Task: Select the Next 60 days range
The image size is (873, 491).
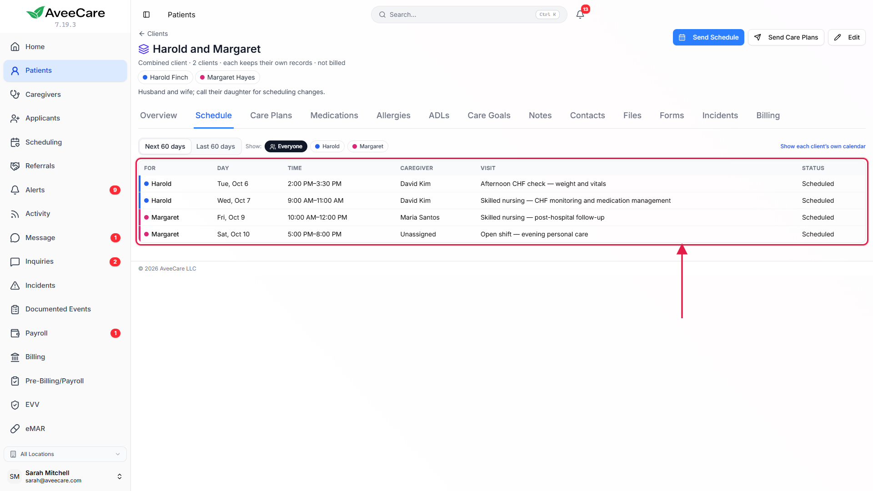Action: [165, 146]
